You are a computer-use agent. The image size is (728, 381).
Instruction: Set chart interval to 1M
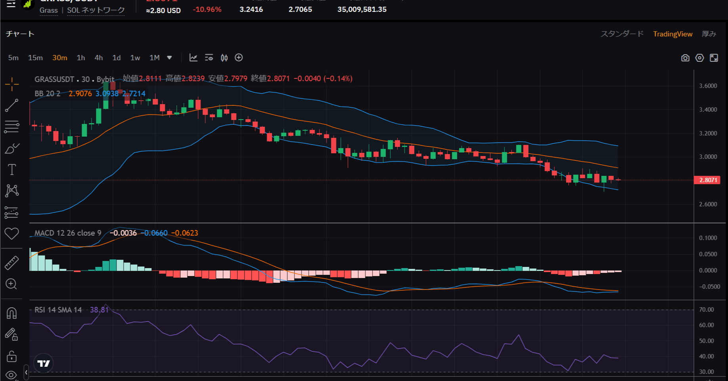155,58
